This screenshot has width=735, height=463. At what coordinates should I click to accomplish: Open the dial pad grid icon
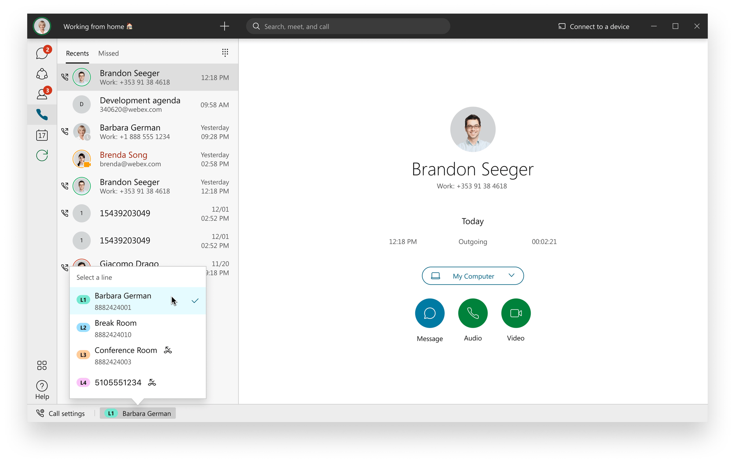click(225, 53)
